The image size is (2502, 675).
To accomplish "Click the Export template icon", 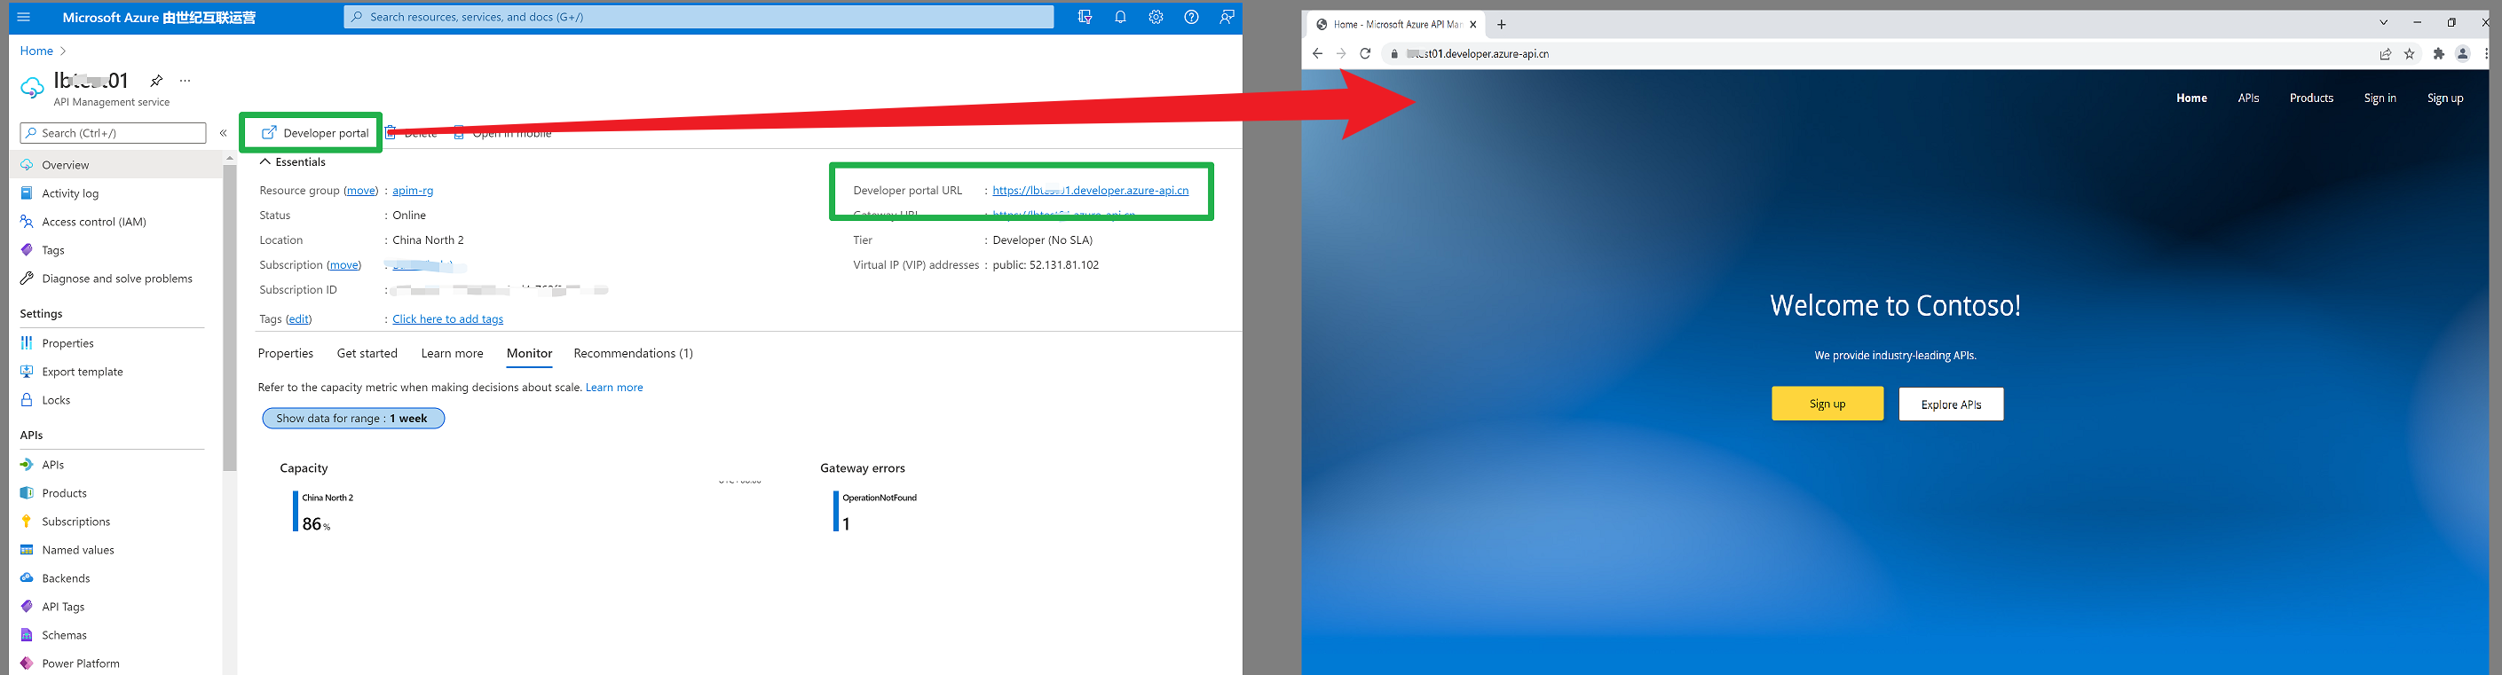I will (28, 371).
